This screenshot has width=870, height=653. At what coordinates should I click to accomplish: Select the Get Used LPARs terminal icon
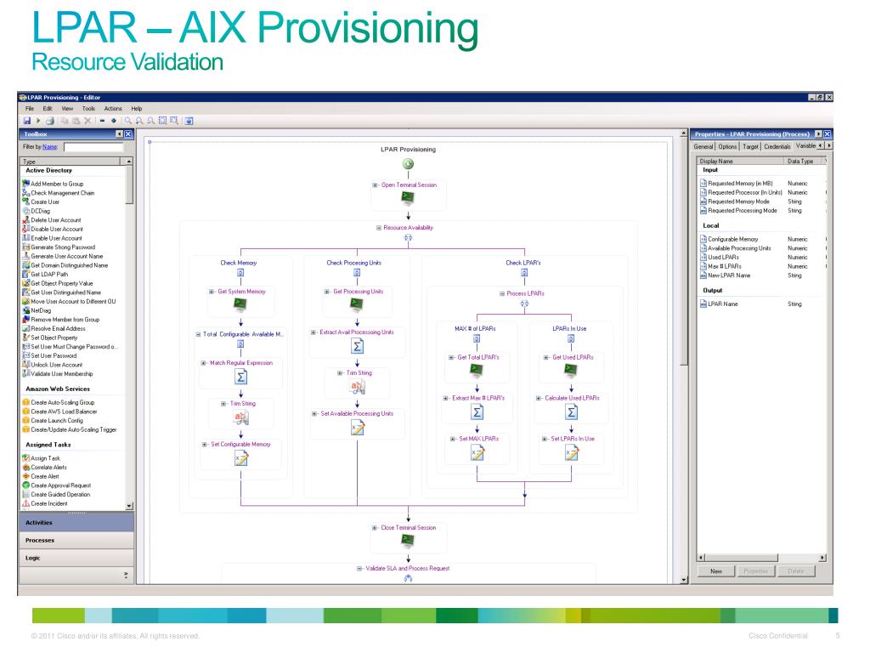[x=571, y=371]
